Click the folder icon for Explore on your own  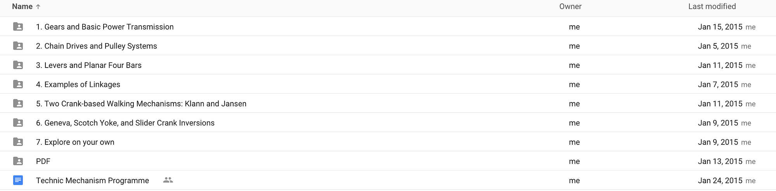click(x=18, y=142)
